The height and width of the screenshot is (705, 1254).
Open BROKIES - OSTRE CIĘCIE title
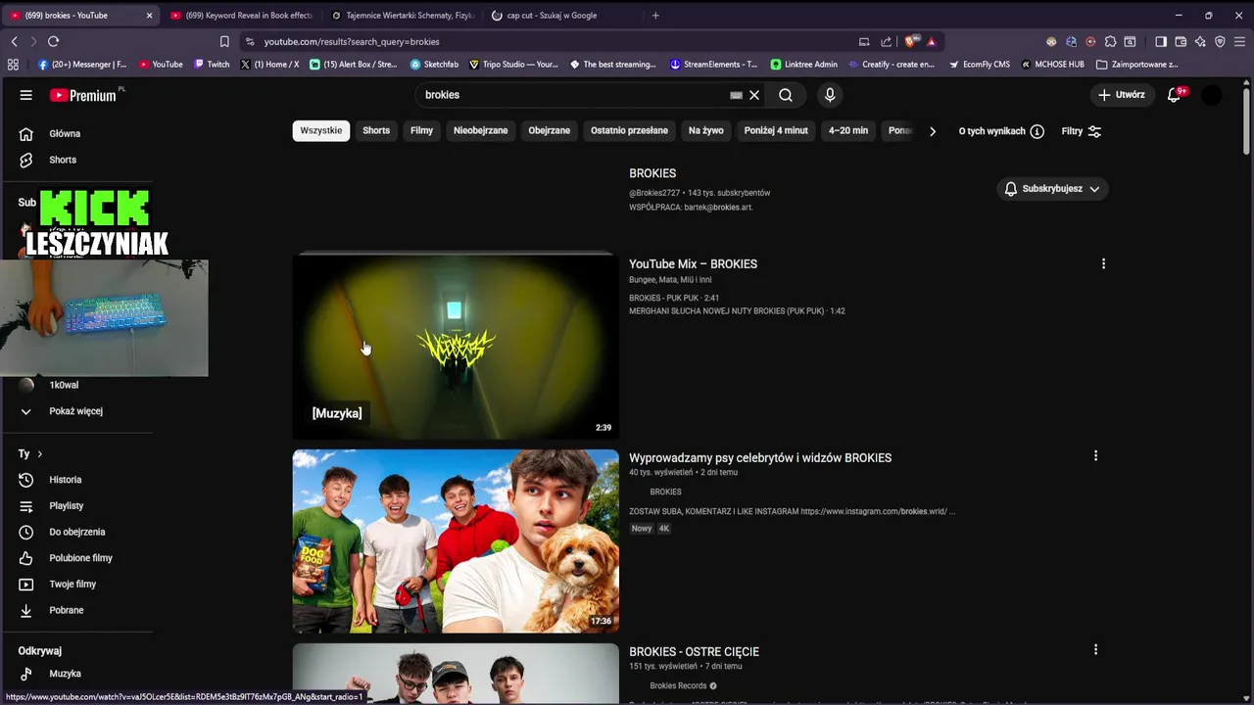[x=694, y=652]
